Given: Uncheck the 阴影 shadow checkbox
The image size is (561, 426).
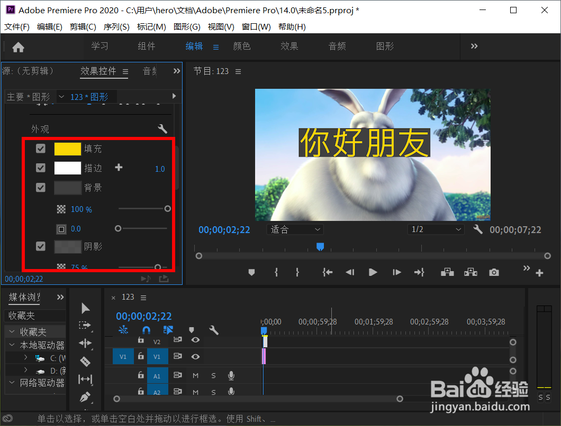Looking at the screenshot, I should pyautogui.click(x=41, y=246).
